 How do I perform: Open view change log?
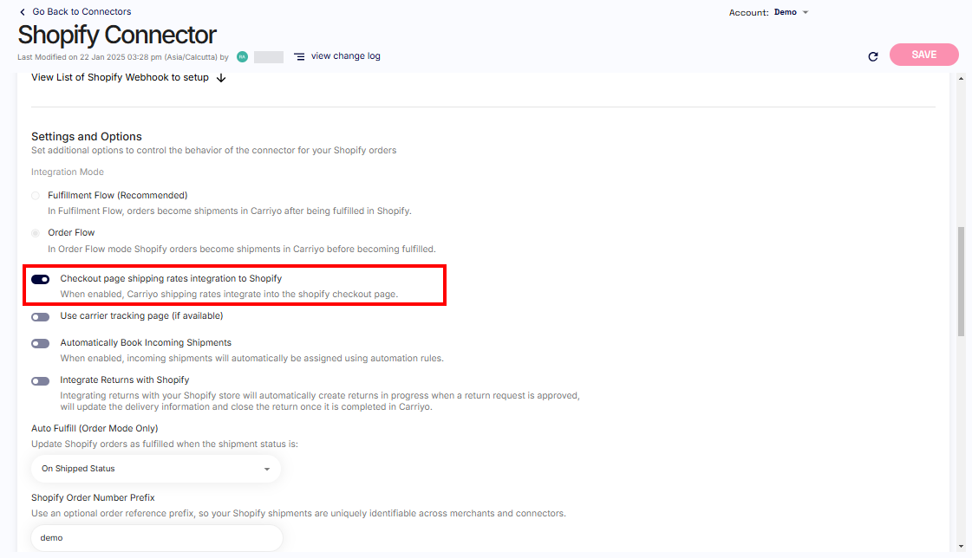[x=345, y=55]
